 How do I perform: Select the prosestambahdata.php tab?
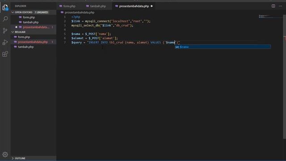pos(134,6)
